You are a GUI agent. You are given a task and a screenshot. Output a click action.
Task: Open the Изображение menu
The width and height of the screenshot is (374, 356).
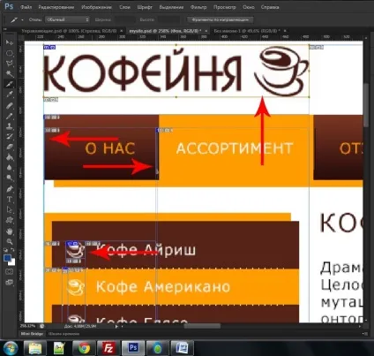(x=96, y=7)
